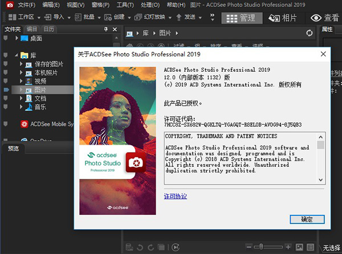Click zoom out minus button
Image resolution: width=342 pixels, height=254 pixels.
click(249, 247)
